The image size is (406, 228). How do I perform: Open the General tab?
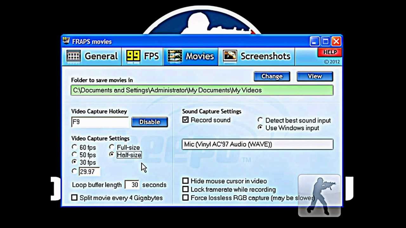93,56
